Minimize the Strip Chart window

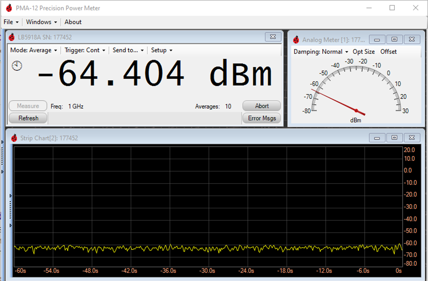(377, 138)
